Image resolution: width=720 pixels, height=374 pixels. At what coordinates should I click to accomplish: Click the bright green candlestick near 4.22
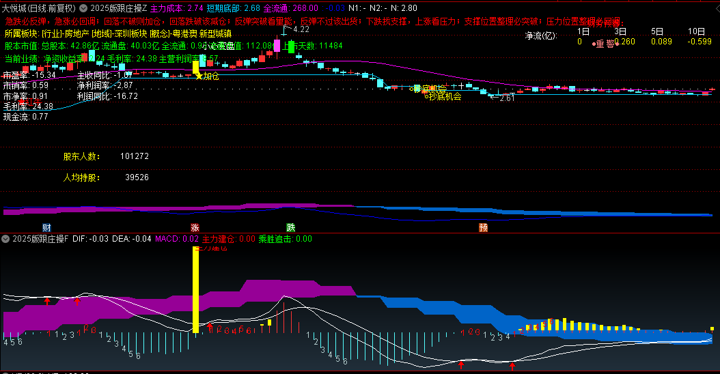[291, 47]
